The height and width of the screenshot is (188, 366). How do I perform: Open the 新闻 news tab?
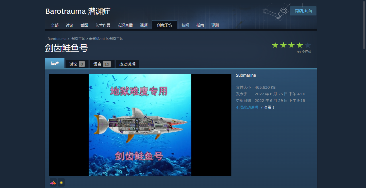point(185,25)
